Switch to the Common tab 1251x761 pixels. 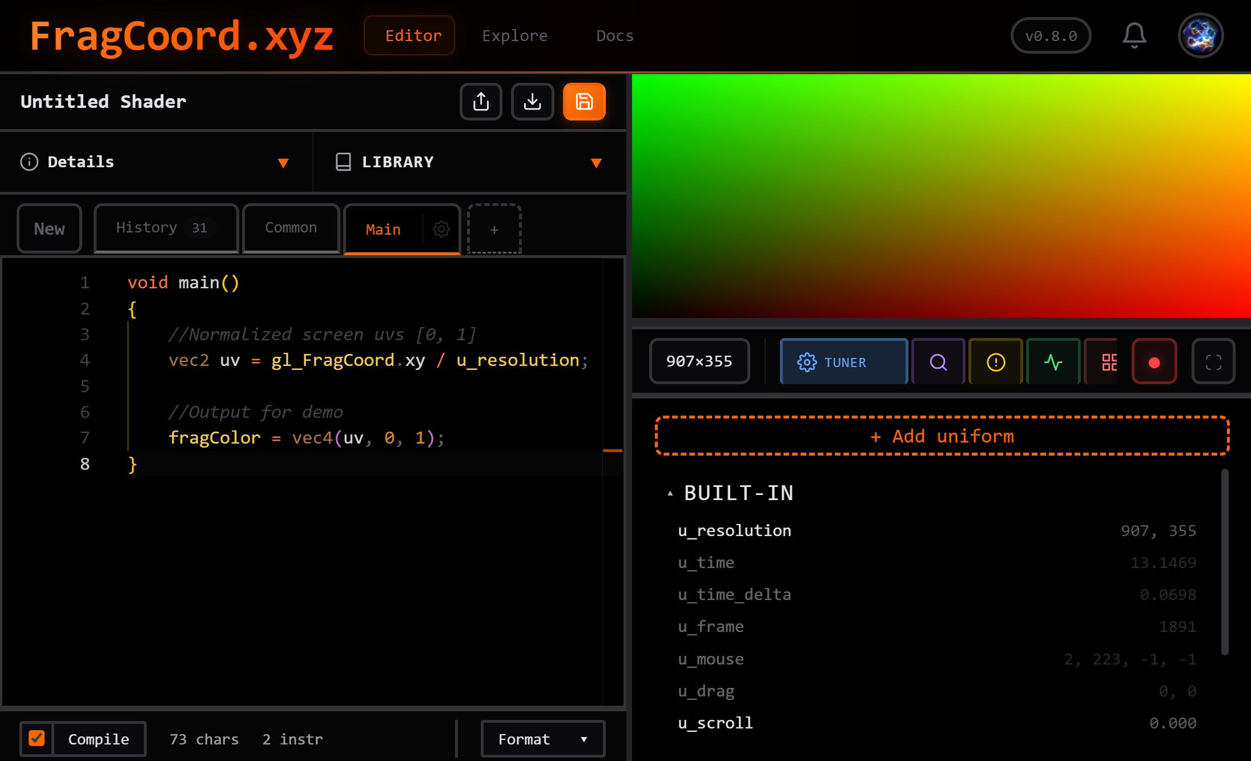tap(291, 228)
